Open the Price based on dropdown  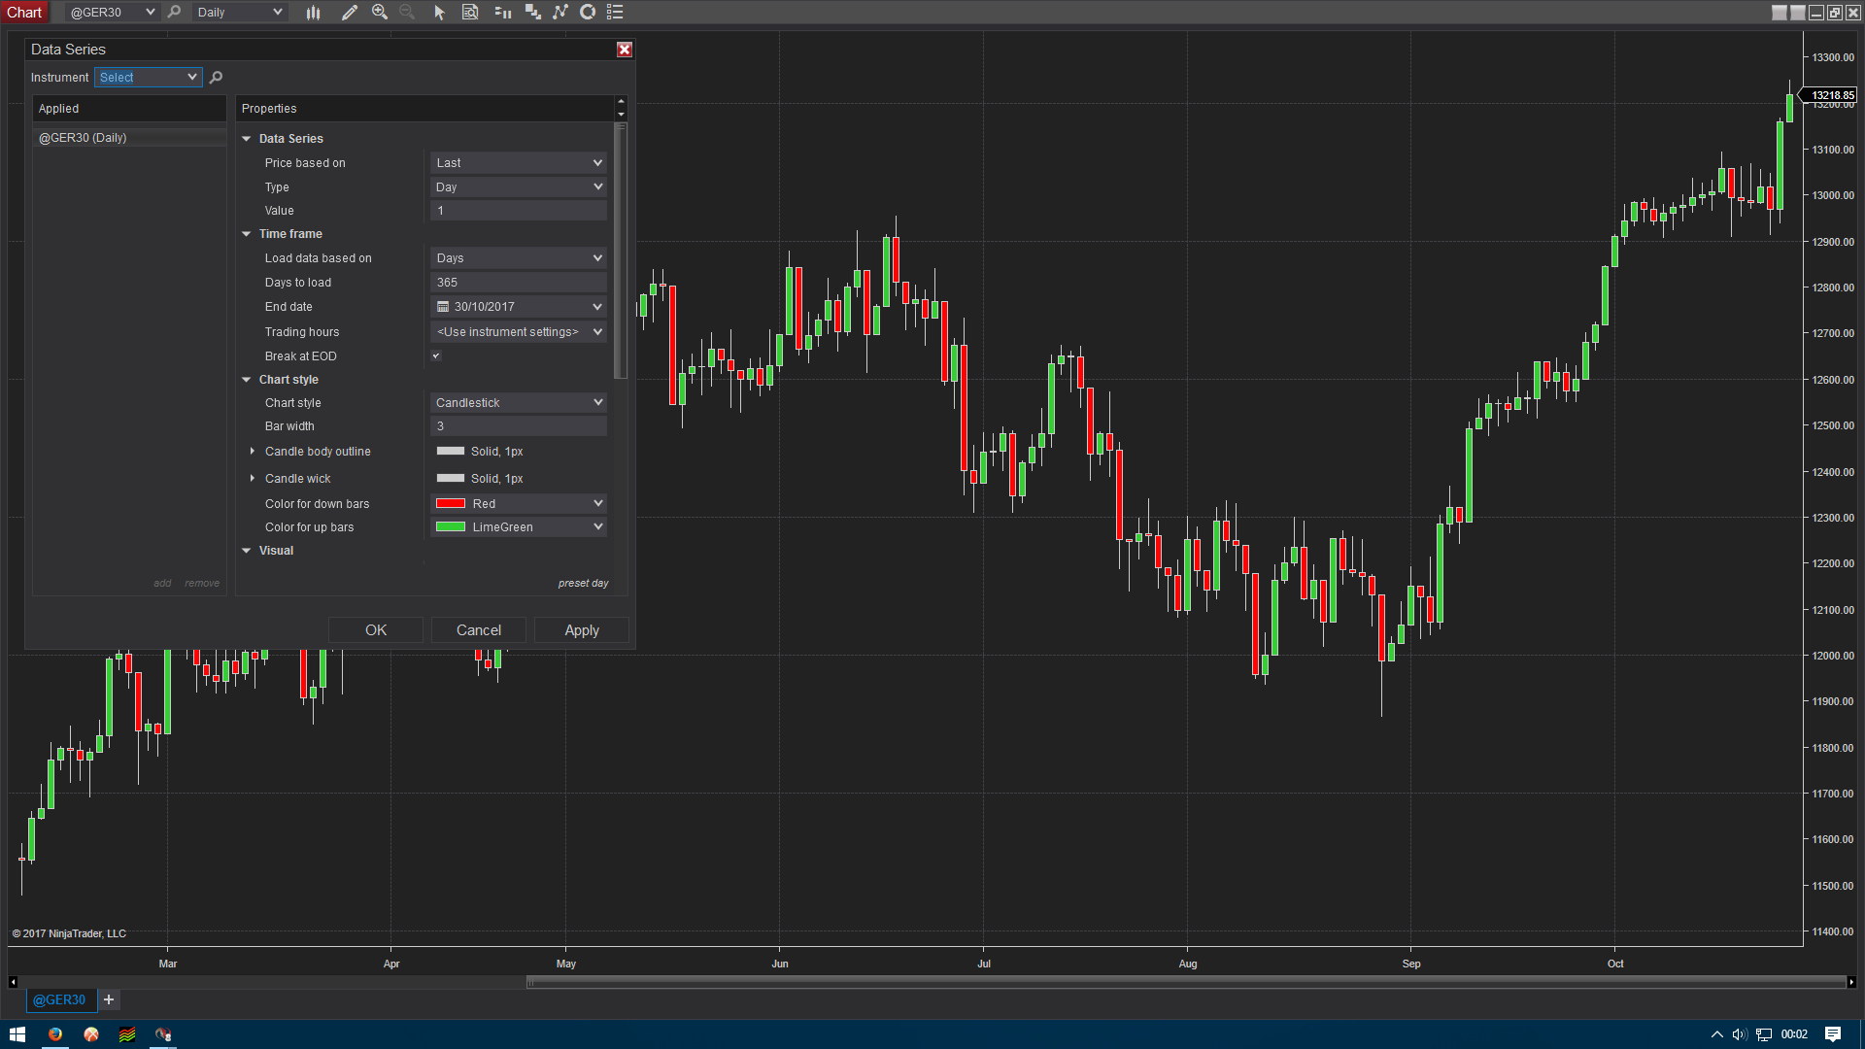click(519, 163)
